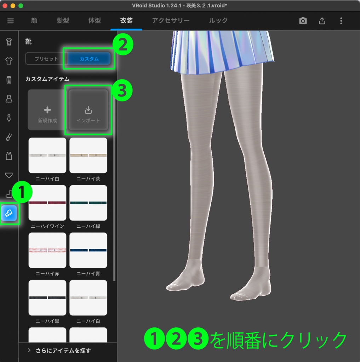Select the ニーハイ緑 item thumbnail
This screenshot has width=360, height=362.
point(88,203)
